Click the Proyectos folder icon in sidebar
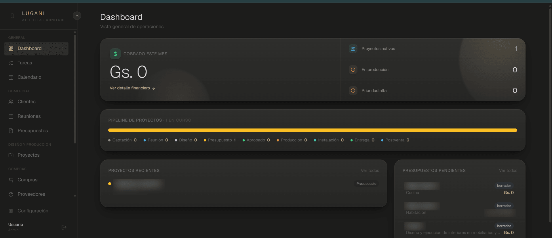 tap(11, 155)
